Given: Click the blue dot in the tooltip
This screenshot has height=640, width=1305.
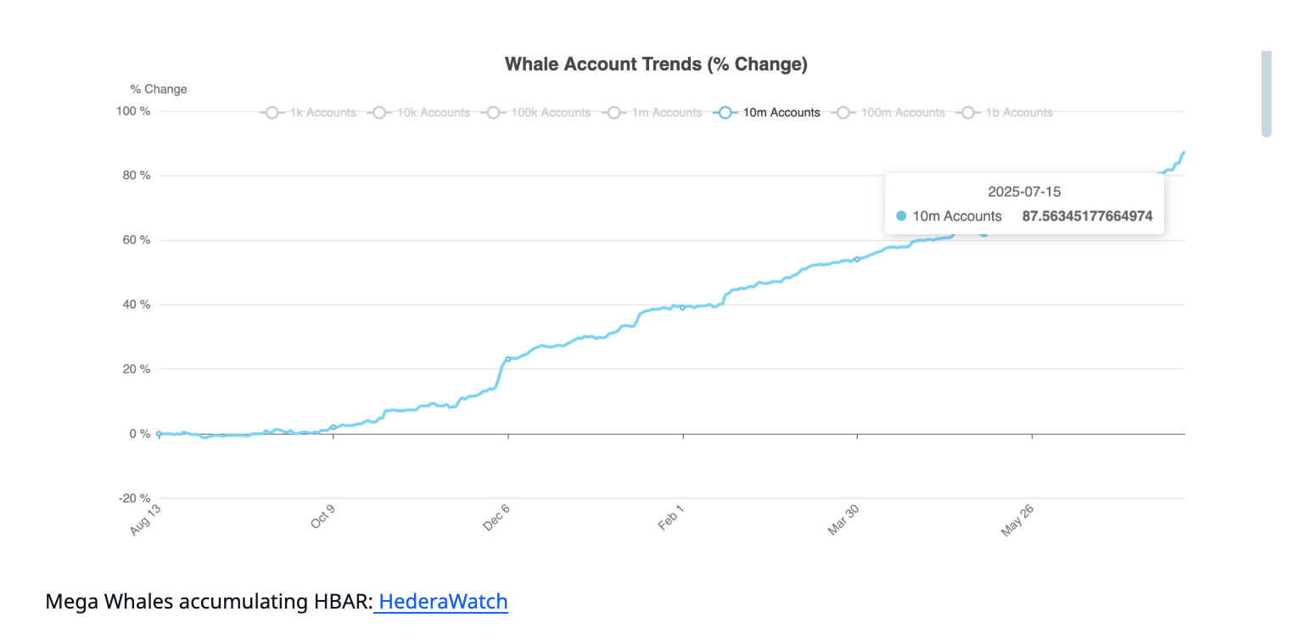Looking at the screenshot, I should point(900,216).
